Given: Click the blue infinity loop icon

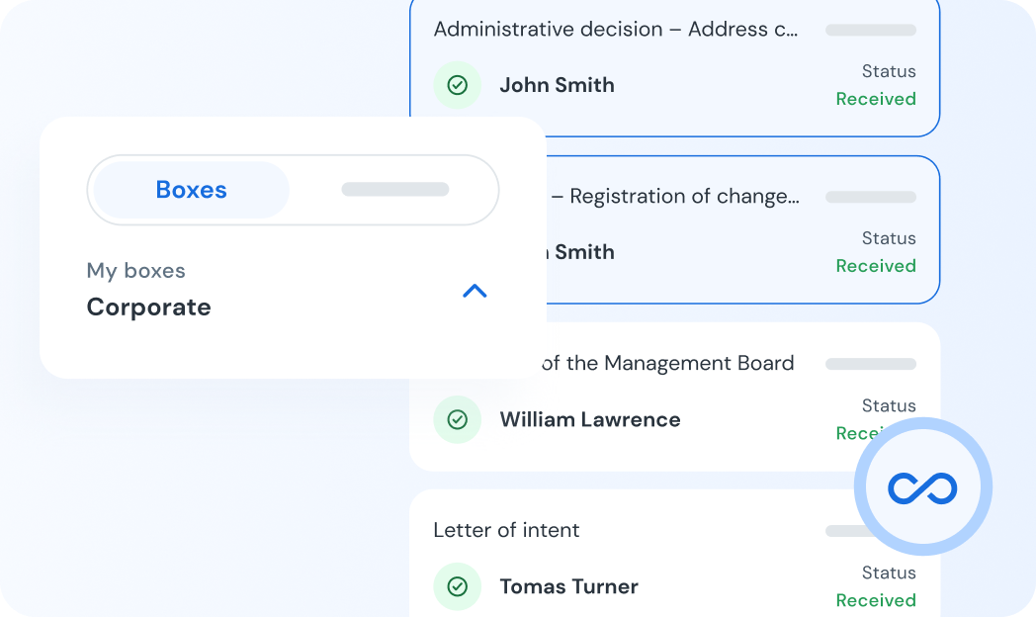Looking at the screenshot, I should tap(922, 487).
